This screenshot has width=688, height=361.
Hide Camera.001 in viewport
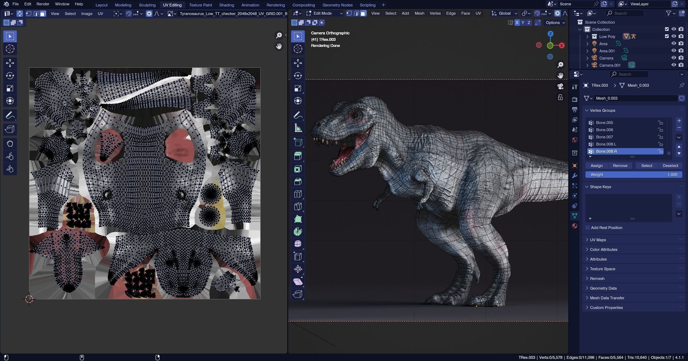pyautogui.click(x=674, y=65)
